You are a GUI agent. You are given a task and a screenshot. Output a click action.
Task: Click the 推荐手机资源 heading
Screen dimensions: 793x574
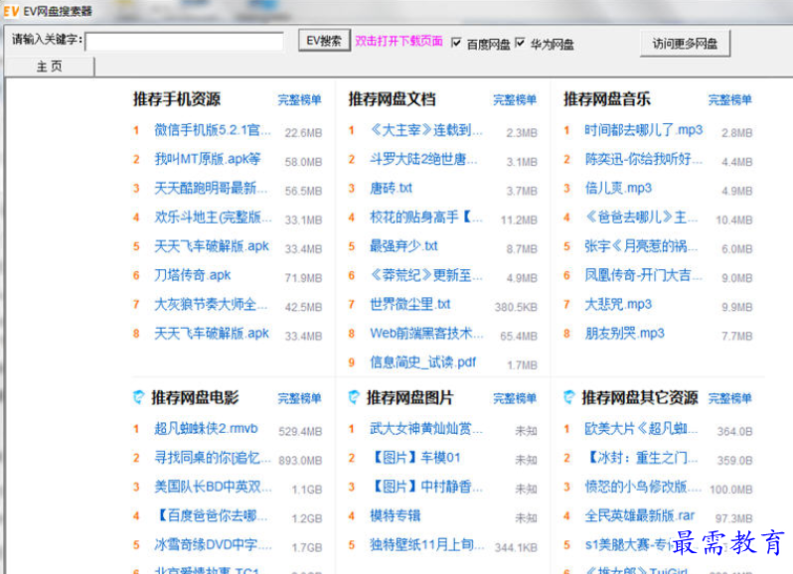point(177,99)
